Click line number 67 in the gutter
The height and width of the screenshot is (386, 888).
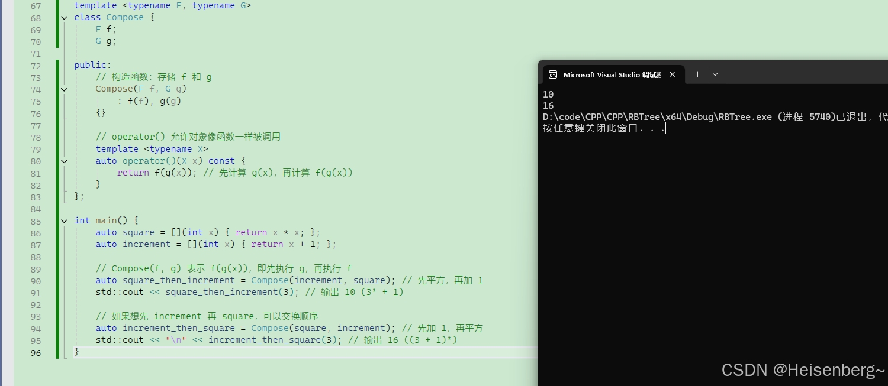click(36, 6)
